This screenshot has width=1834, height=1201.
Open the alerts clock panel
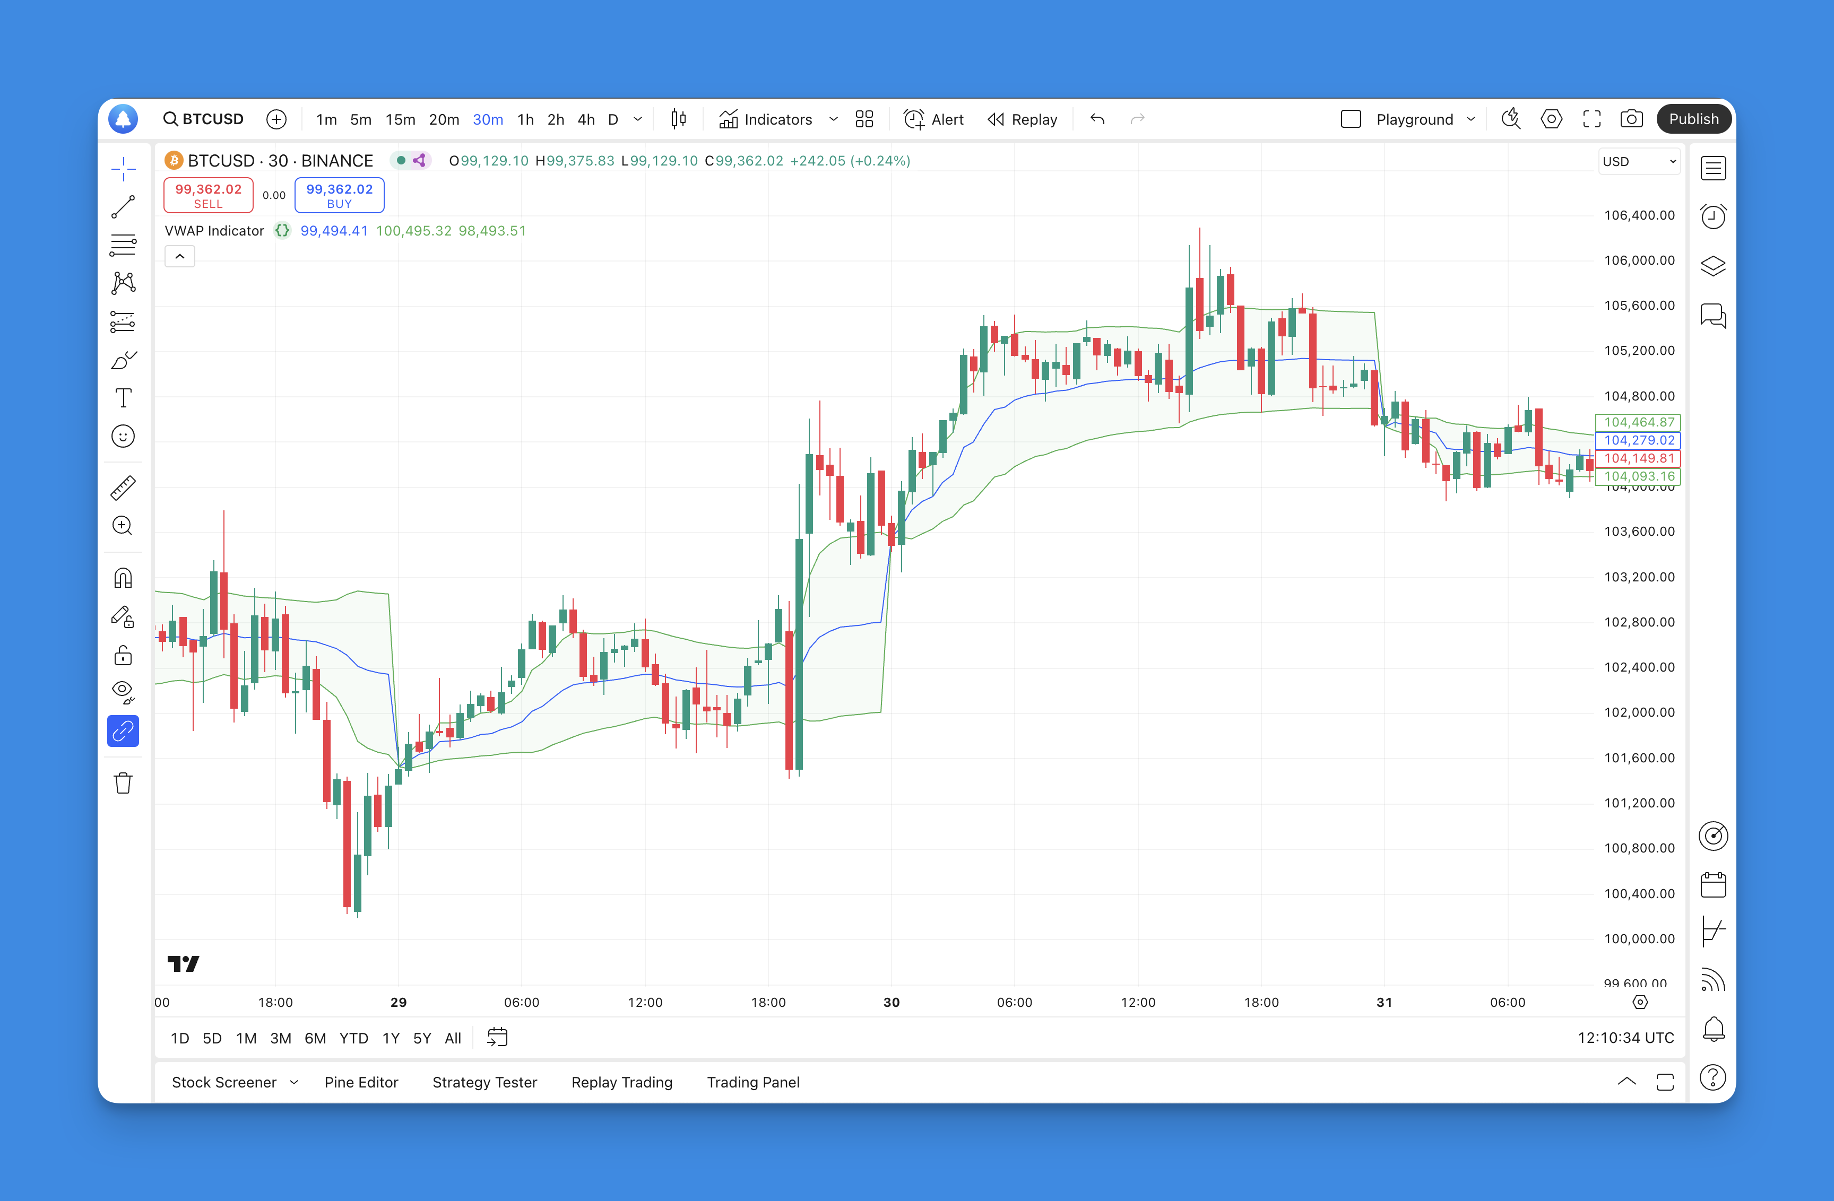click(x=1713, y=217)
